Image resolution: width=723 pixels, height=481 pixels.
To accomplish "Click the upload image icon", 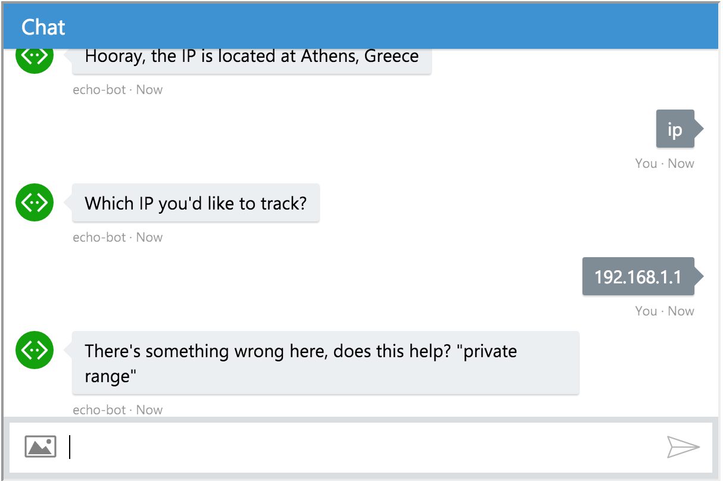I will [x=40, y=446].
